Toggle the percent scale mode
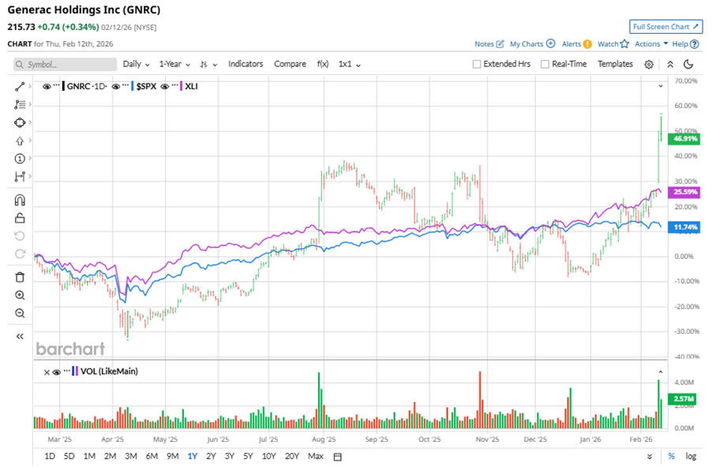The image size is (712, 471). click(x=671, y=456)
